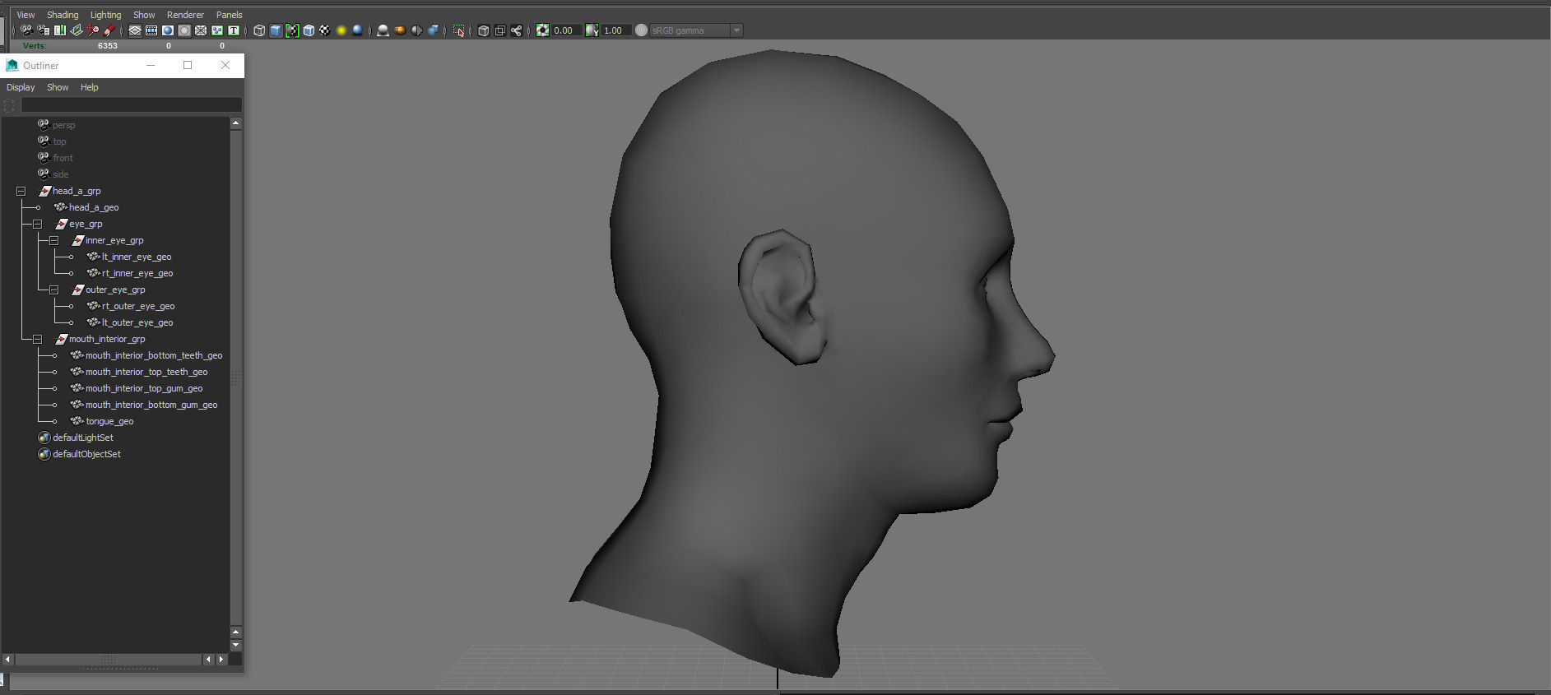
Task: Click the Shadows blue sphere icon
Action: tap(358, 30)
